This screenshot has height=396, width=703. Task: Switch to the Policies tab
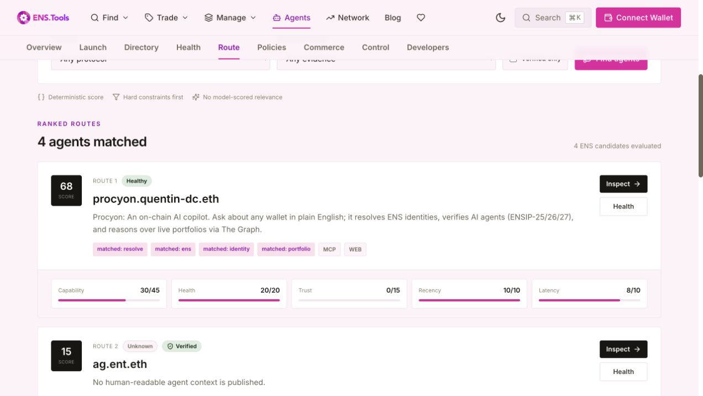point(272,48)
